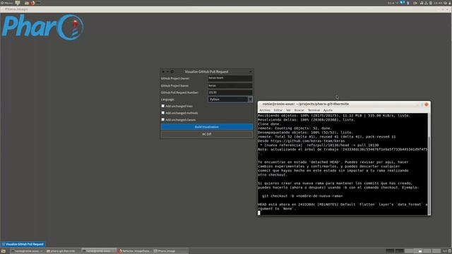Image resolution: width=452 pixels, height=254 pixels.
Task: Click the Build Visualization button
Action: click(x=207, y=127)
